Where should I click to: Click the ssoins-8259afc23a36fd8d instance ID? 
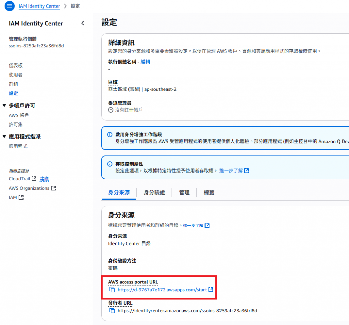[36, 46]
